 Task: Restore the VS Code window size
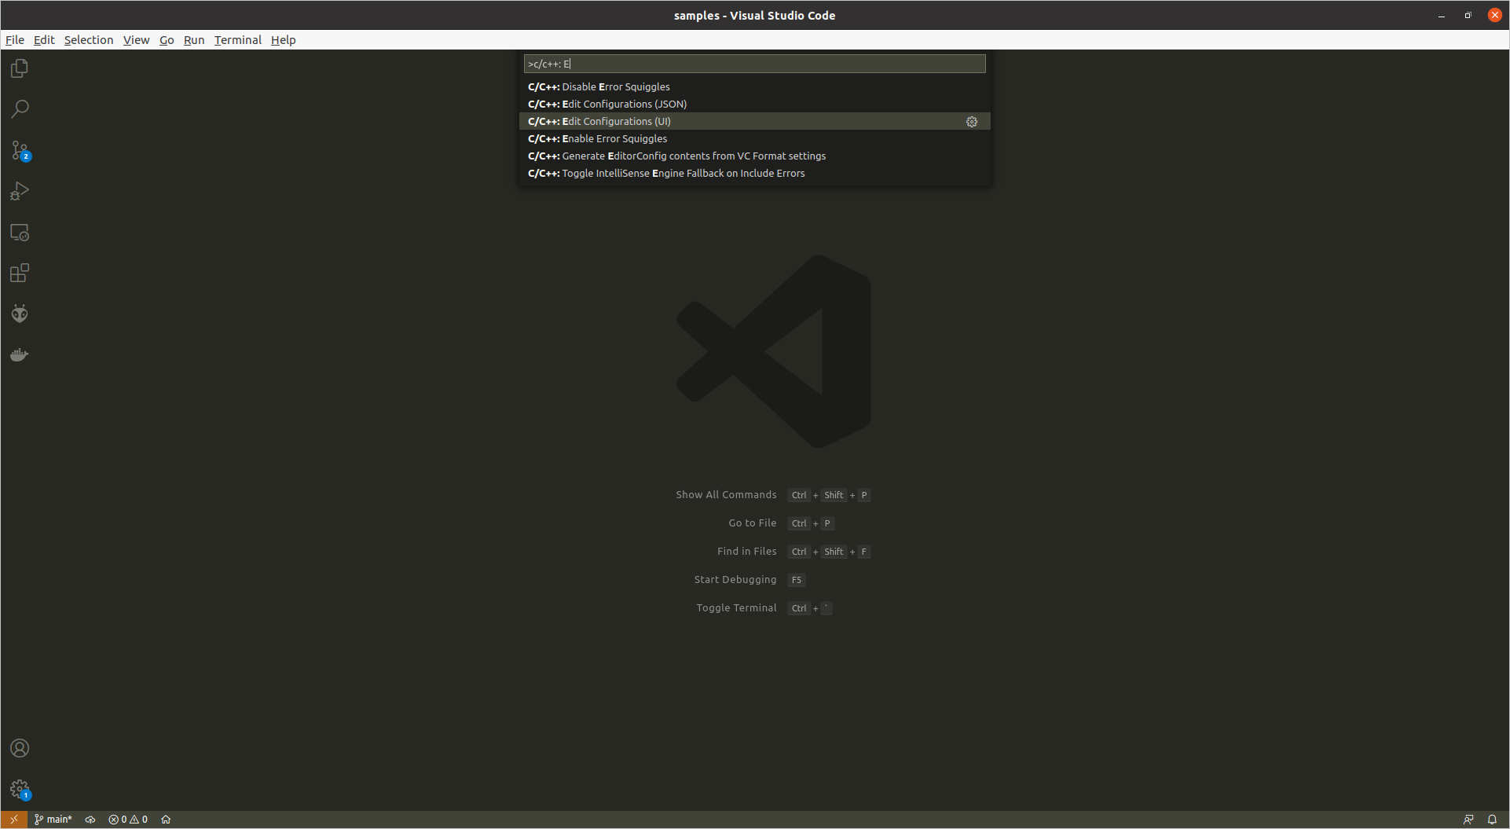pos(1468,16)
